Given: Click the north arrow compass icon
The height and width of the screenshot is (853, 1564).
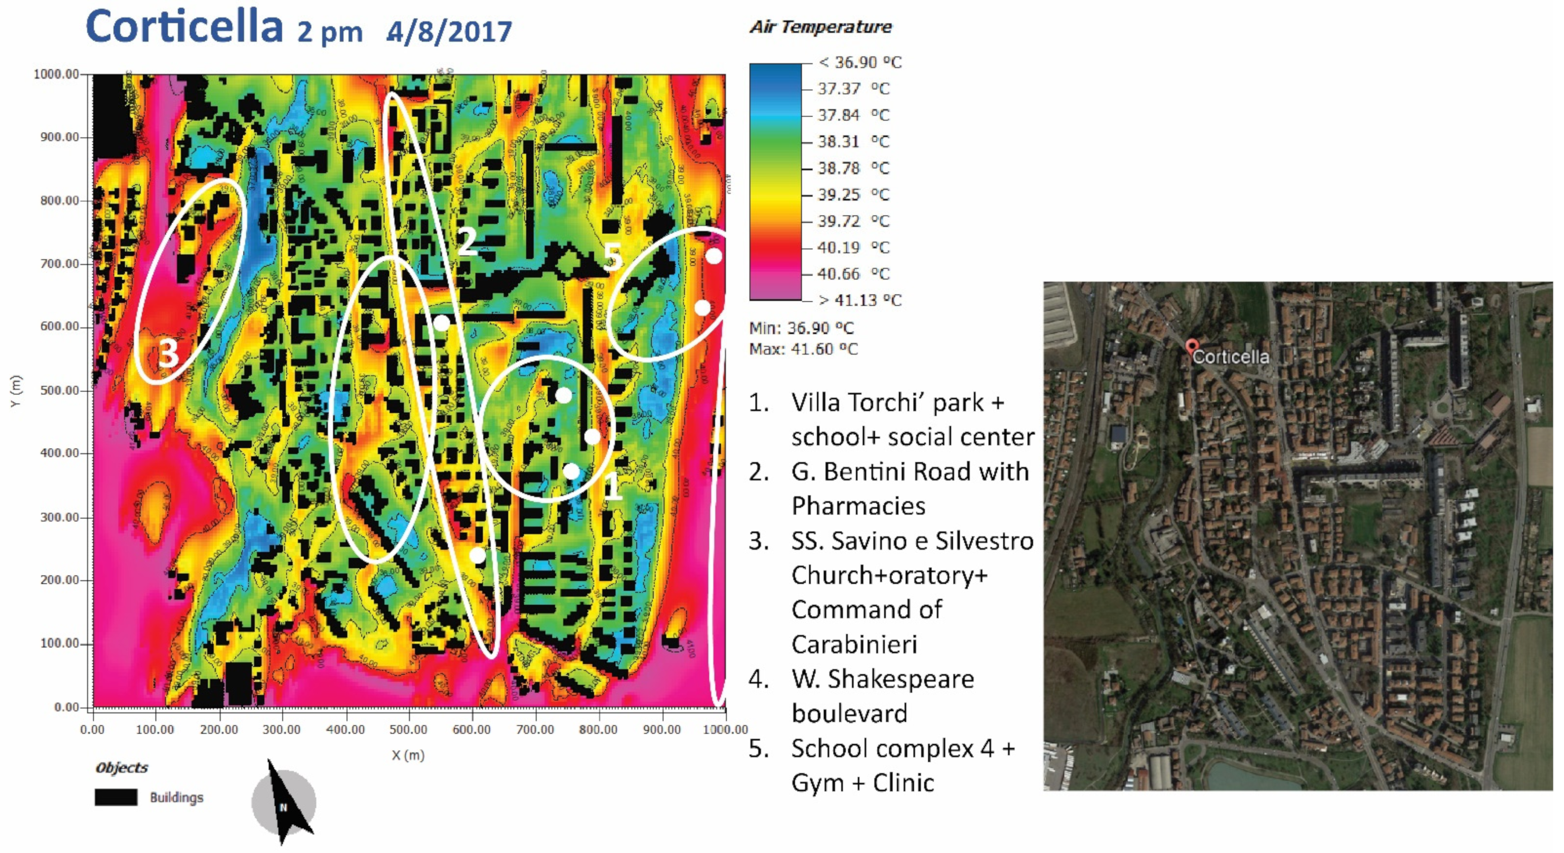Looking at the screenshot, I should coord(284,802).
